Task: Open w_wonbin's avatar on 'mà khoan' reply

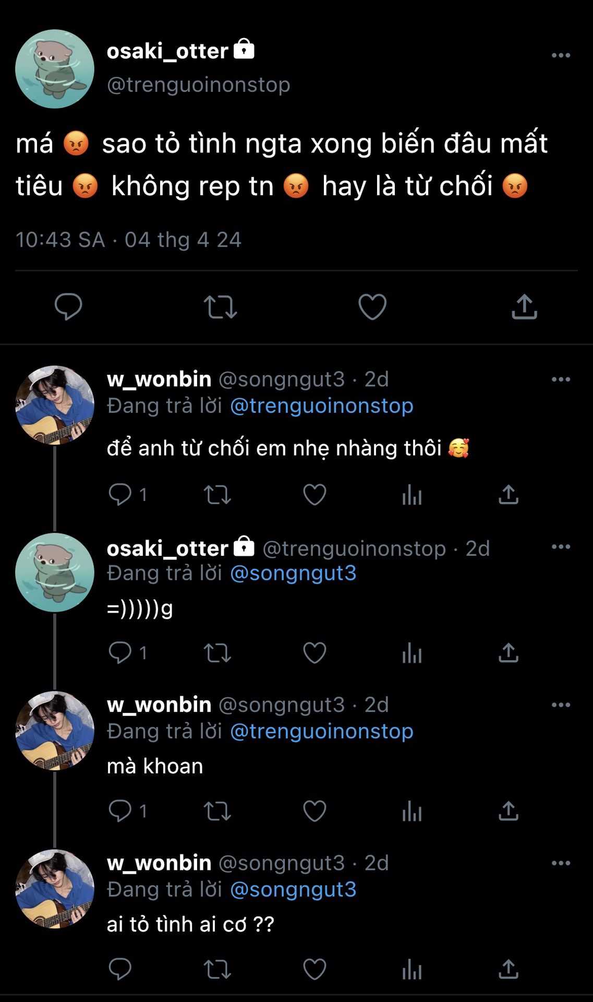Action: pyautogui.click(x=55, y=731)
